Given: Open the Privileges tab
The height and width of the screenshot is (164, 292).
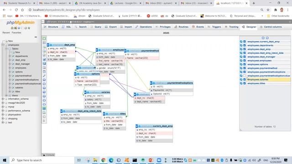Looking at the screenshot, I should click(163, 27).
